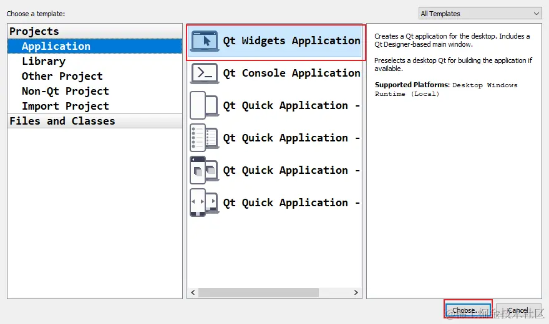549x324 pixels.
Task: Select the Import Project category
Action: click(x=95, y=107)
